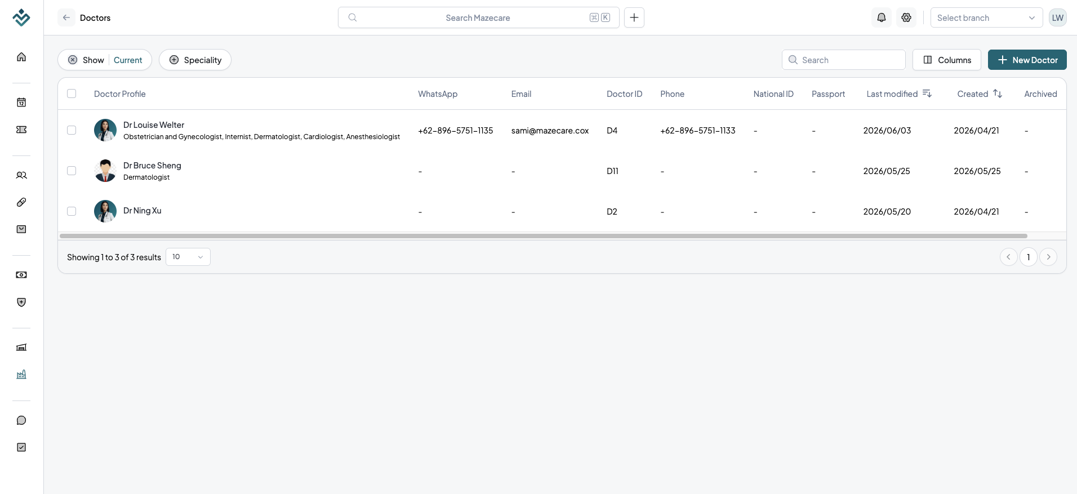
Task: Open the shield insurance sidebar icon
Action: tap(21, 302)
